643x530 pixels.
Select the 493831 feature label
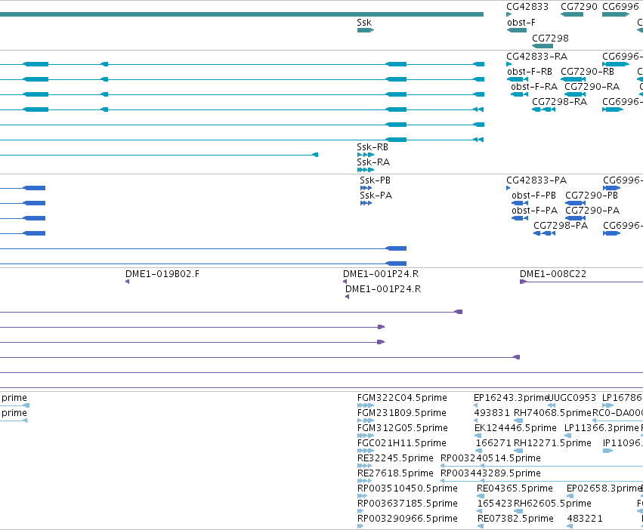492,413
